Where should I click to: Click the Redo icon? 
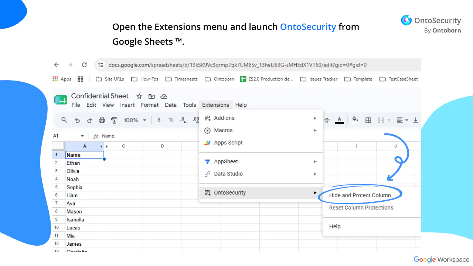pyautogui.click(x=89, y=120)
